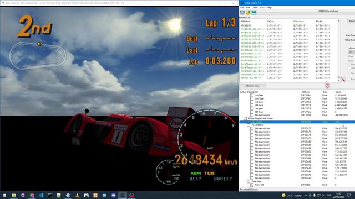The width and height of the screenshot is (355, 199).
Task: Open Discord from the taskbar
Action: click(x=113, y=195)
